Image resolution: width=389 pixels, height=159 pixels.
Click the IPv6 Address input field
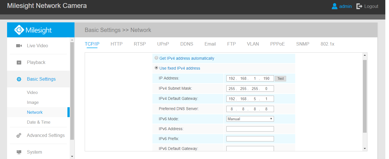coord(250,129)
